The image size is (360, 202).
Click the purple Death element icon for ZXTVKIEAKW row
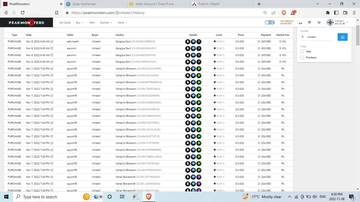click(199, 177)
